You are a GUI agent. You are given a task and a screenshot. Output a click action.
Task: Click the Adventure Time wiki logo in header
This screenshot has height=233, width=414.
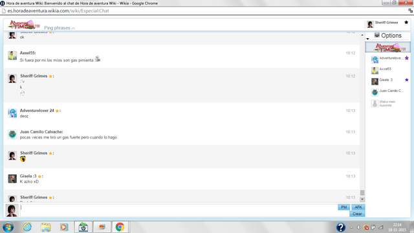[x=24, y=25]
